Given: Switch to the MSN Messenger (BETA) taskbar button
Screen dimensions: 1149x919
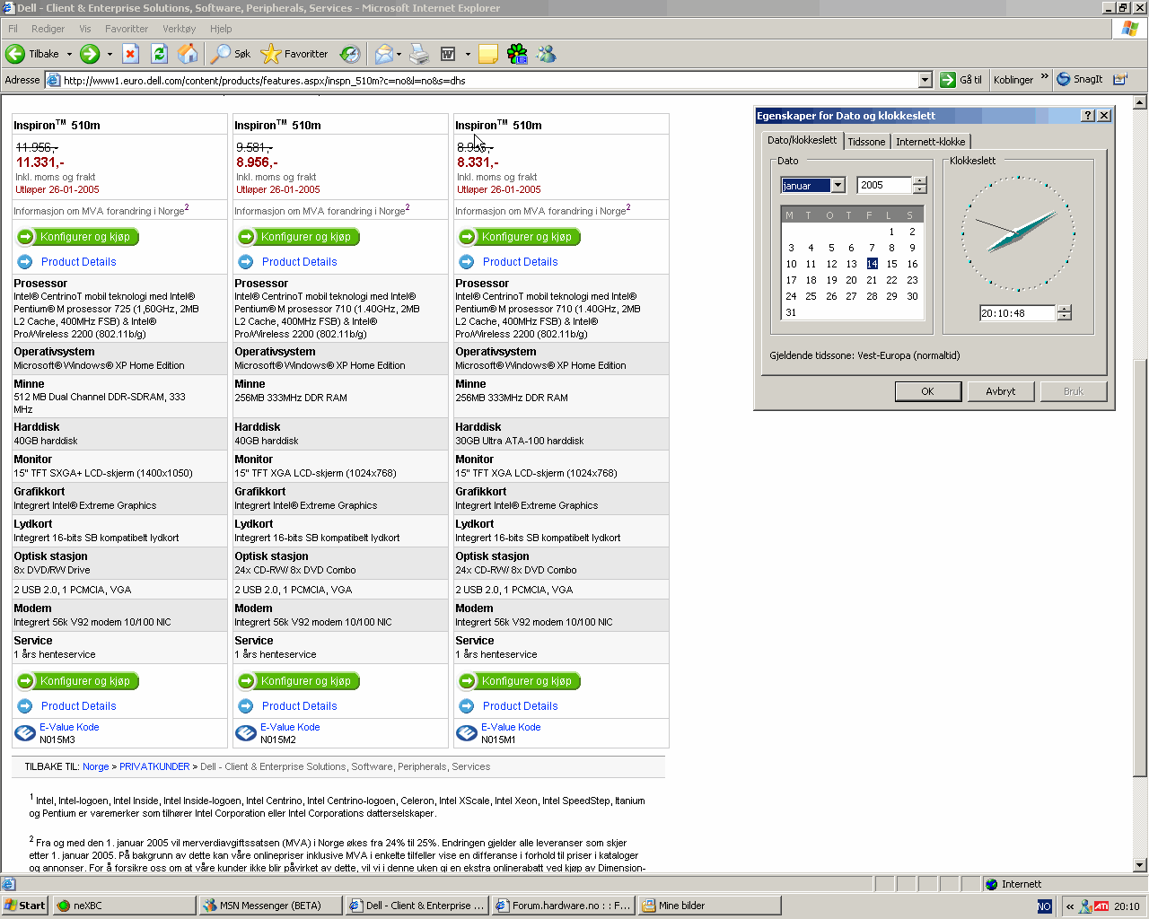Looking at the screenshot, I should 270,906.
